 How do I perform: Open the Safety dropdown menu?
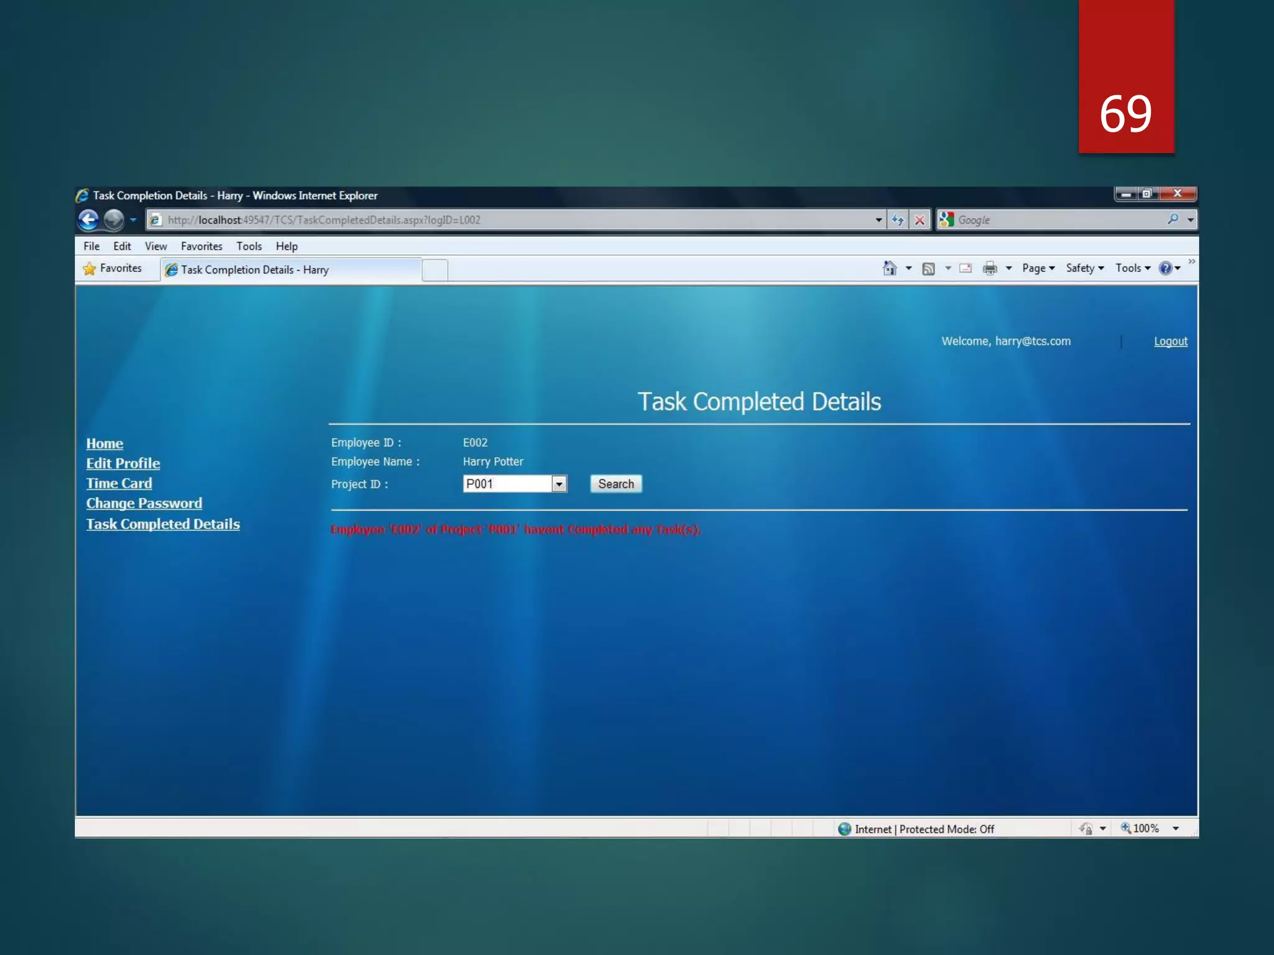pyautogui.click(x=1084, y=268)
